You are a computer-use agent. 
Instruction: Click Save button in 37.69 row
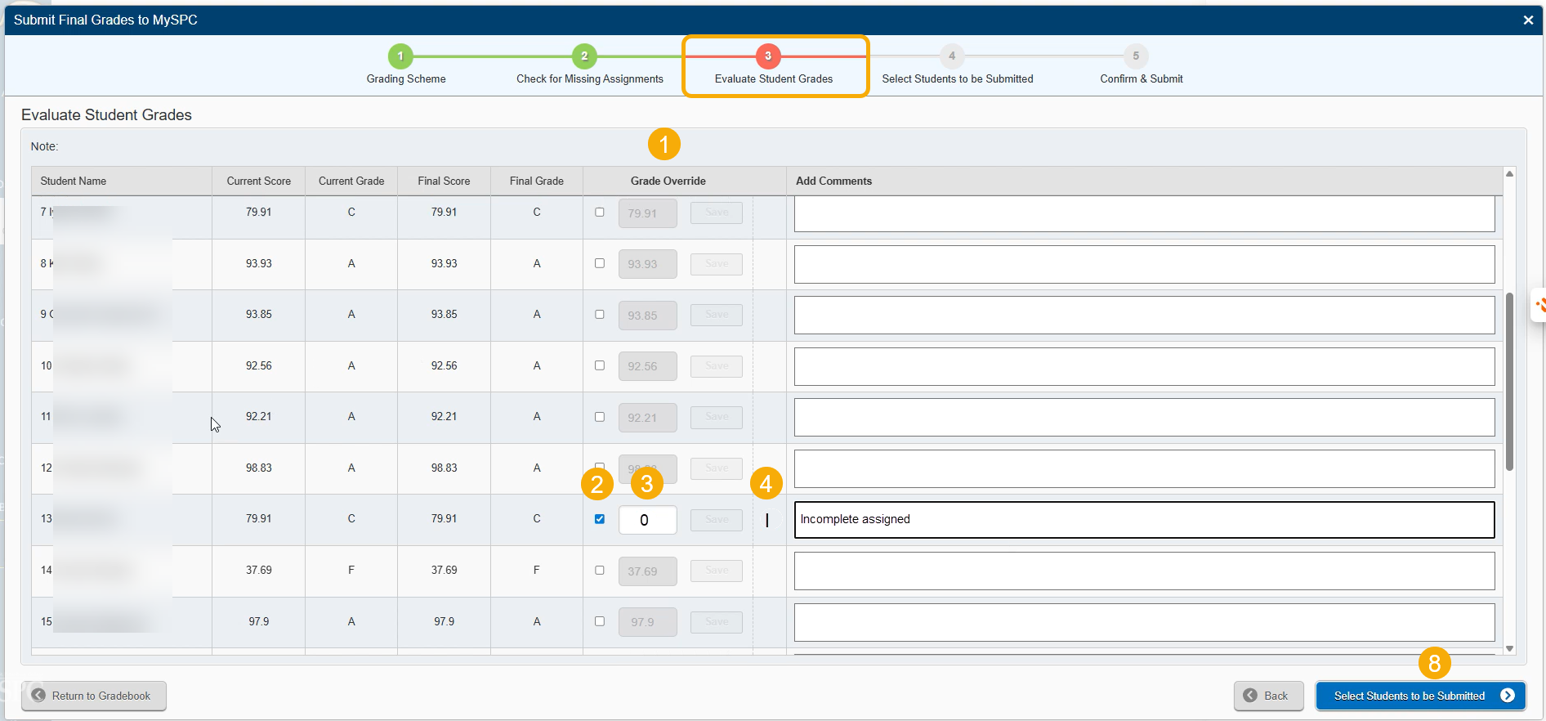pos(717,571)
